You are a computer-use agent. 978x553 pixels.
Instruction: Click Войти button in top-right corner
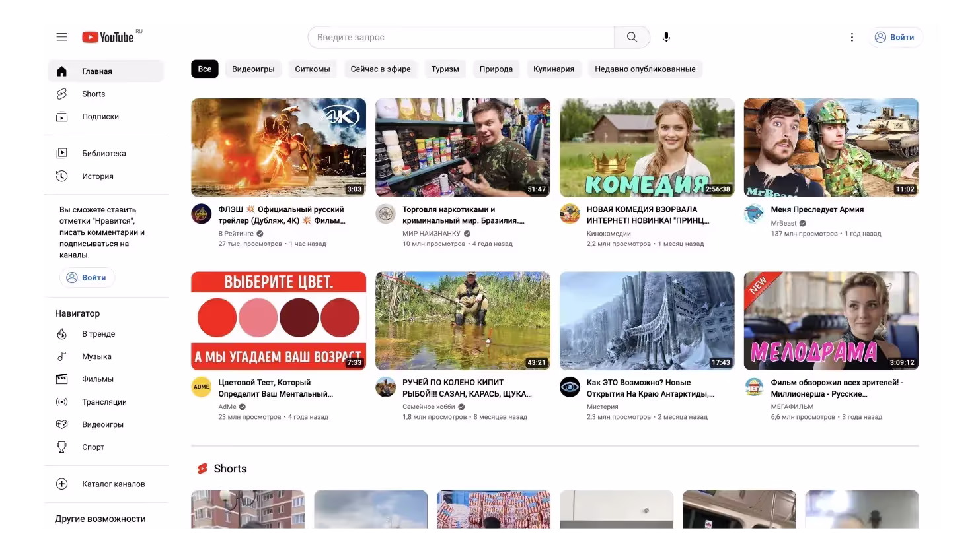895,37
